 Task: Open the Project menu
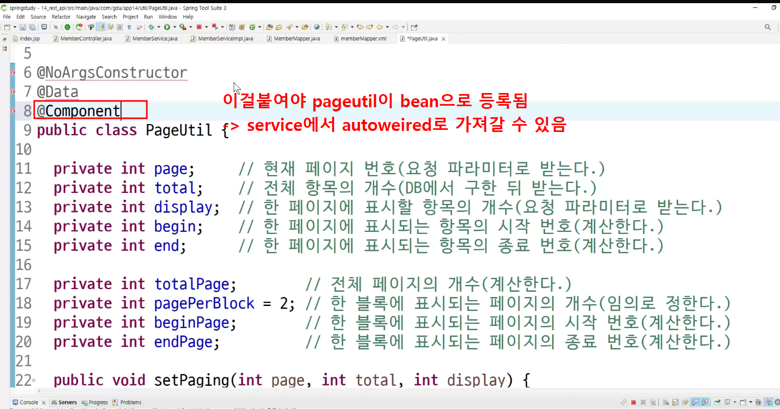131,17
